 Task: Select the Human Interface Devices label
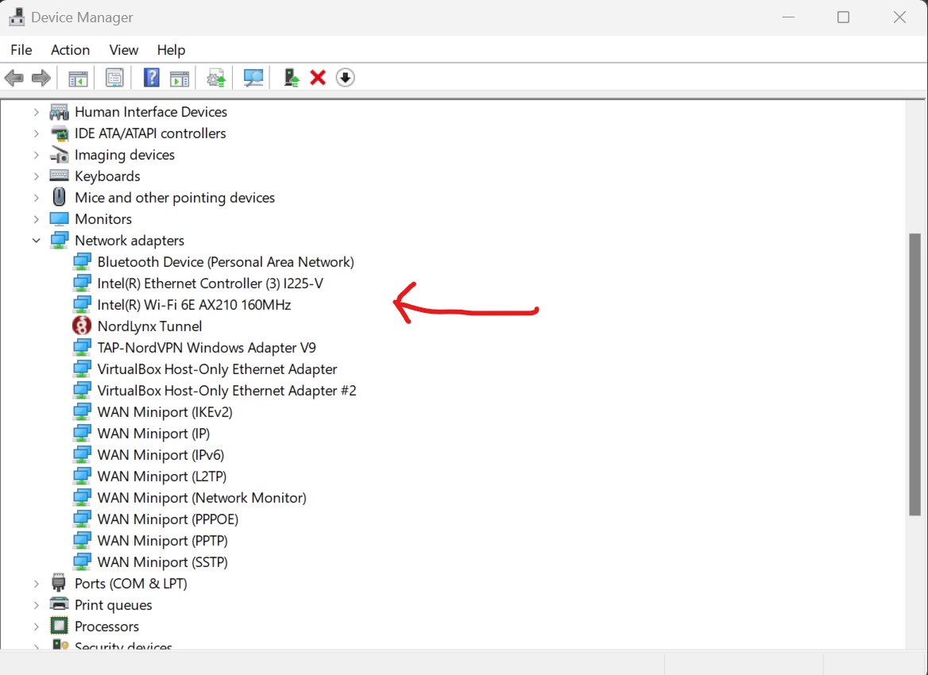click(151, 111)
